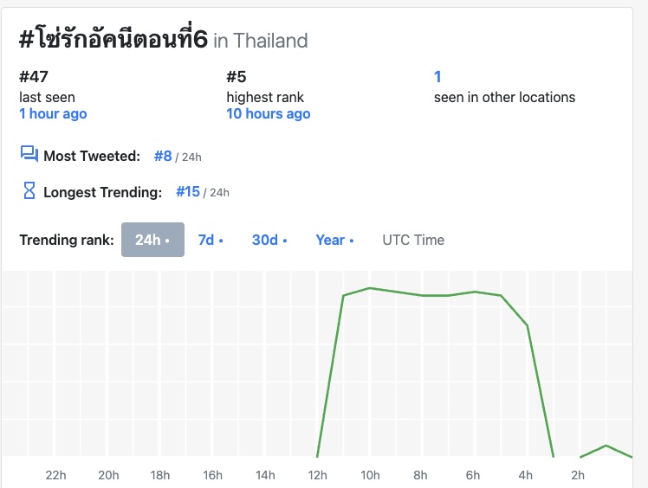The height and width of the screenshot is (488, 648).
Task: Click the 22h axis label on chart
Action: (55, 475)
